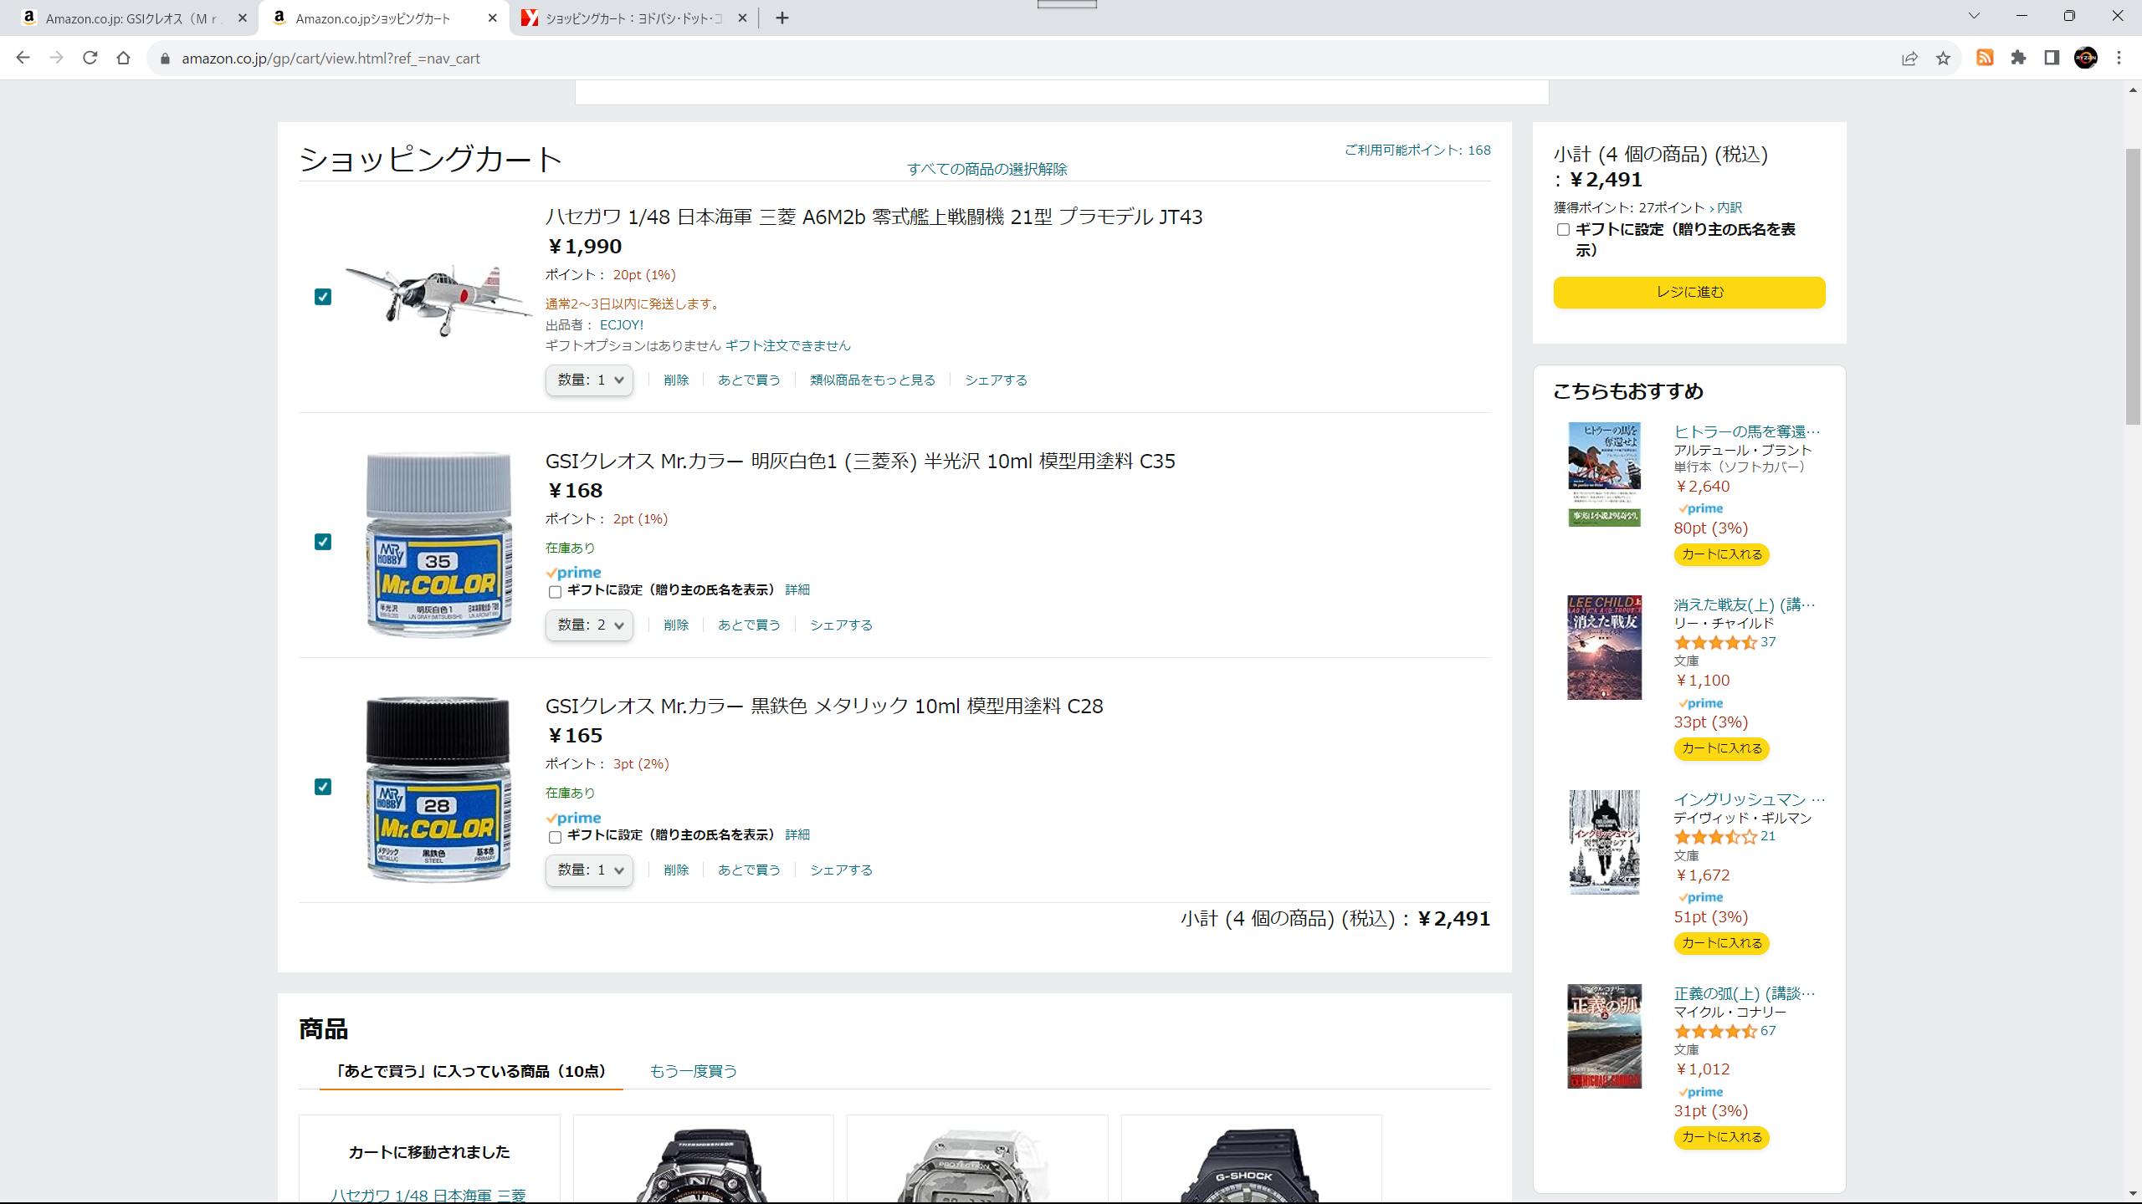Open the tab search chevron

(1974, 16)
